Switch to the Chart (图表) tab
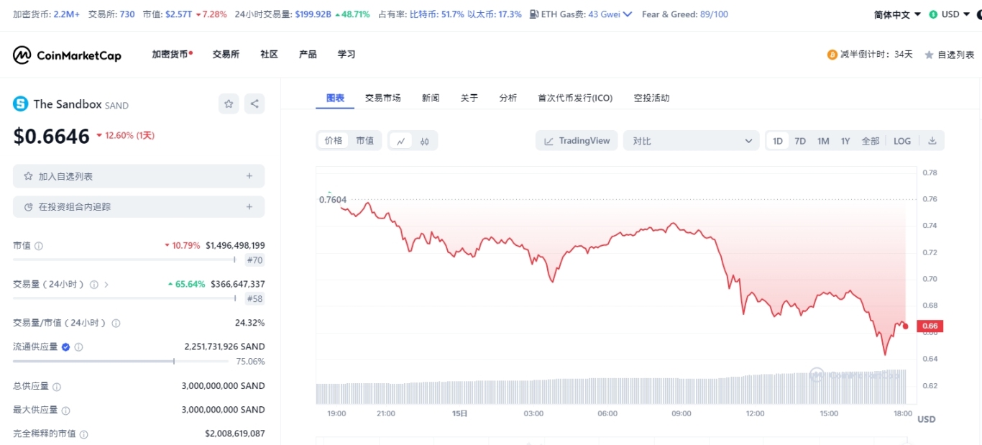Image resolution: width=982 pixels, height=445 pixels. coord(335,98)
